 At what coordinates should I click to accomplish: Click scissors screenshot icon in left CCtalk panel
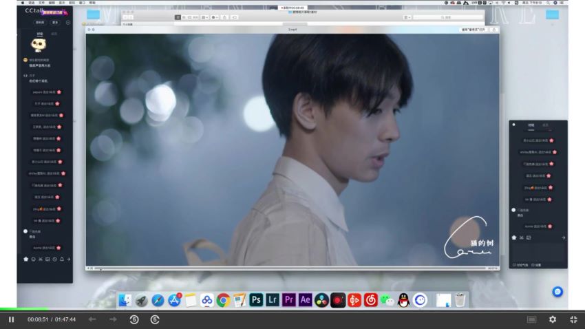[x=41, y=259]
